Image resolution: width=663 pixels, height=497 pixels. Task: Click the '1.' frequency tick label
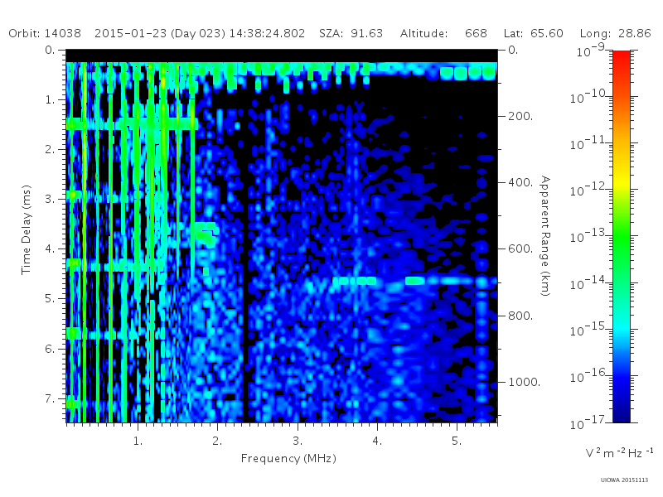click(138, 441)
